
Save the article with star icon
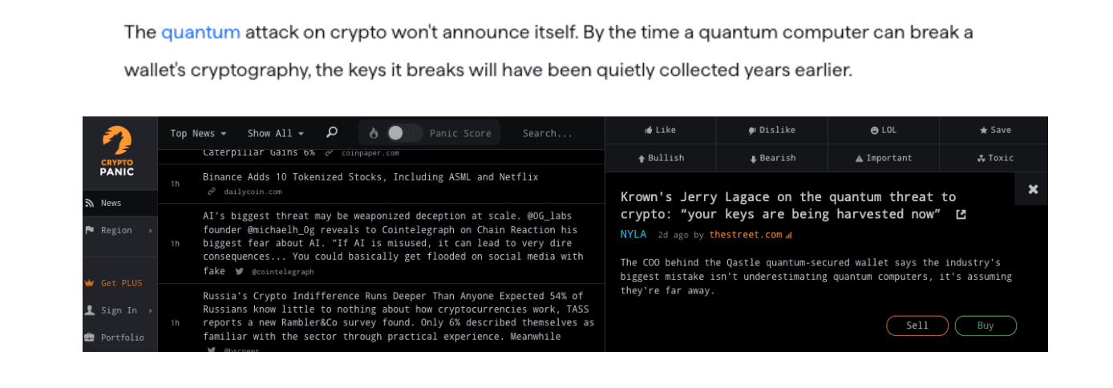(x=994, y=130)
